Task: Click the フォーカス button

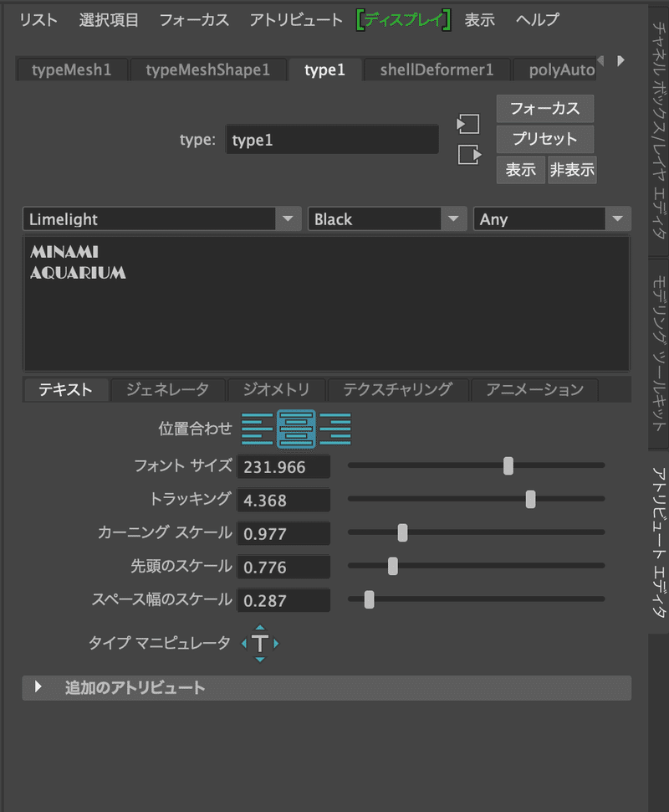Action: click(545, 108)
